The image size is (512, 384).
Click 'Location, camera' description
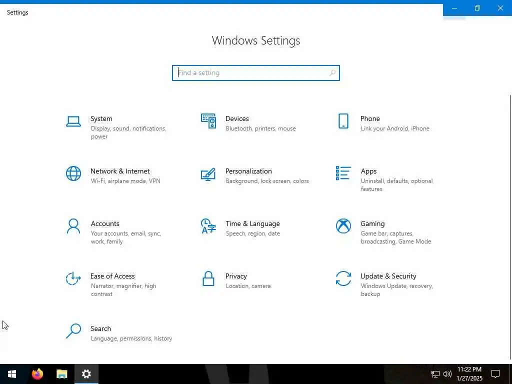pyautogui.click(x=248, y=286)
